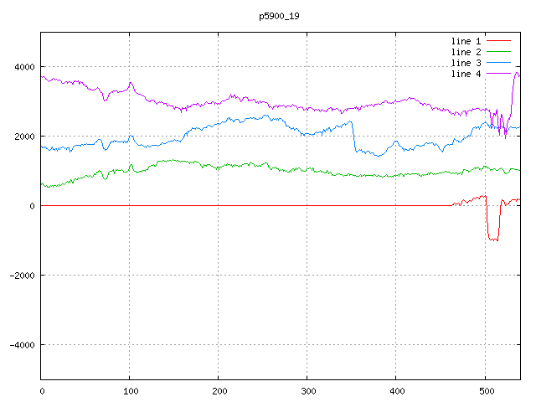Select the 'line 1' legend label
This screenshot has width=536, height=402.
466,41
